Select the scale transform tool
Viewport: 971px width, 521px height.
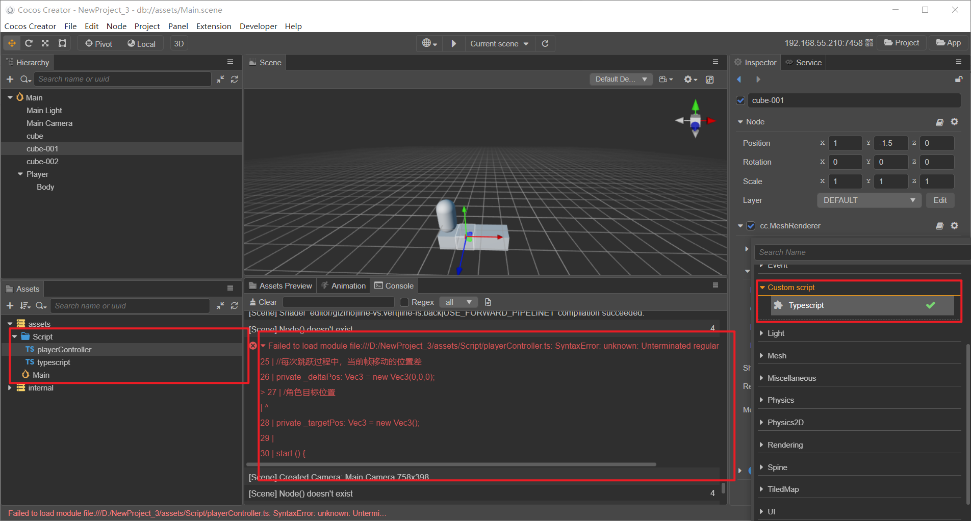coord(45,43)
